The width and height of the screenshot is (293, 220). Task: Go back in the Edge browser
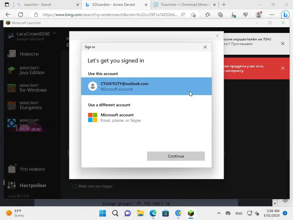pos(8,14)
